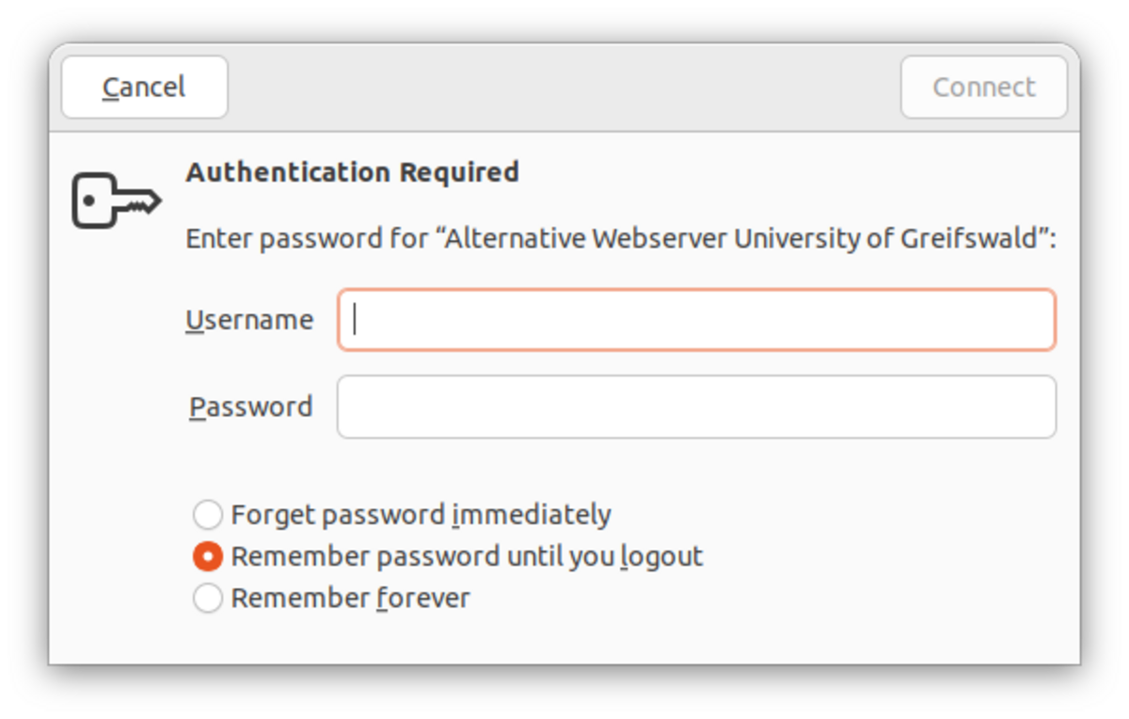
Task: Click the "Forget password immediately" option text
Action: [421, 515]
